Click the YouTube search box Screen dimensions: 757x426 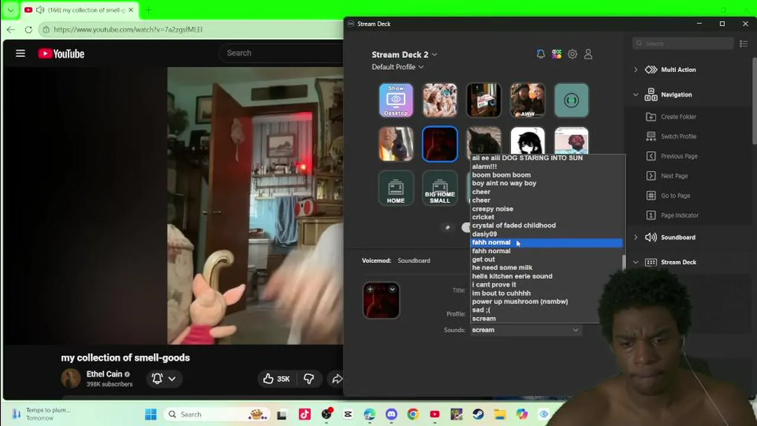281,53
